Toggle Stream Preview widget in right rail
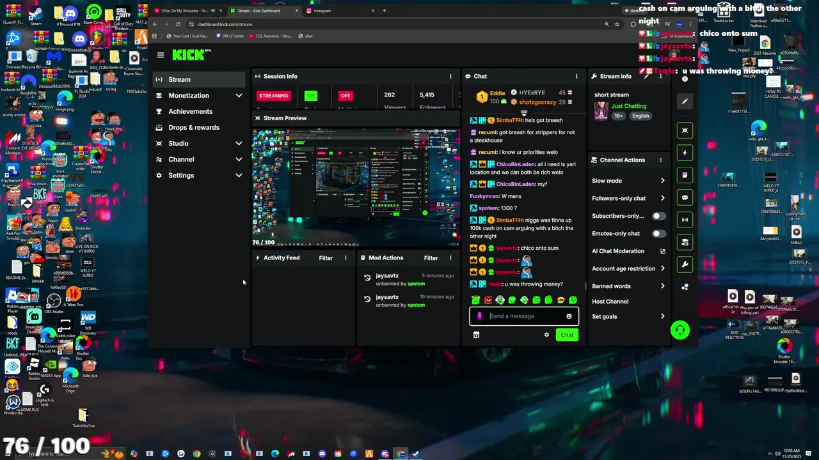 (685, 130)
